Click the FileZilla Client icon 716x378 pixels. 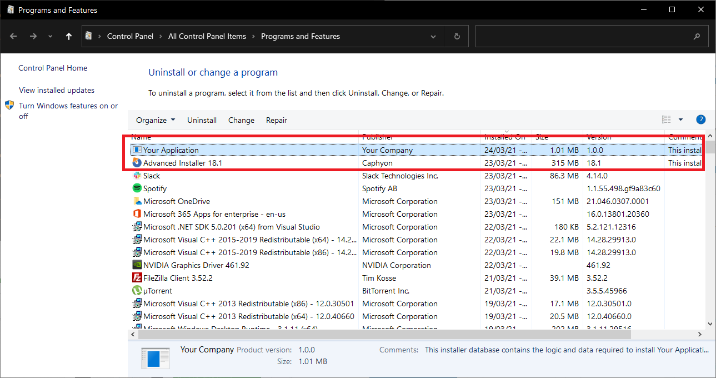(137, 278)
